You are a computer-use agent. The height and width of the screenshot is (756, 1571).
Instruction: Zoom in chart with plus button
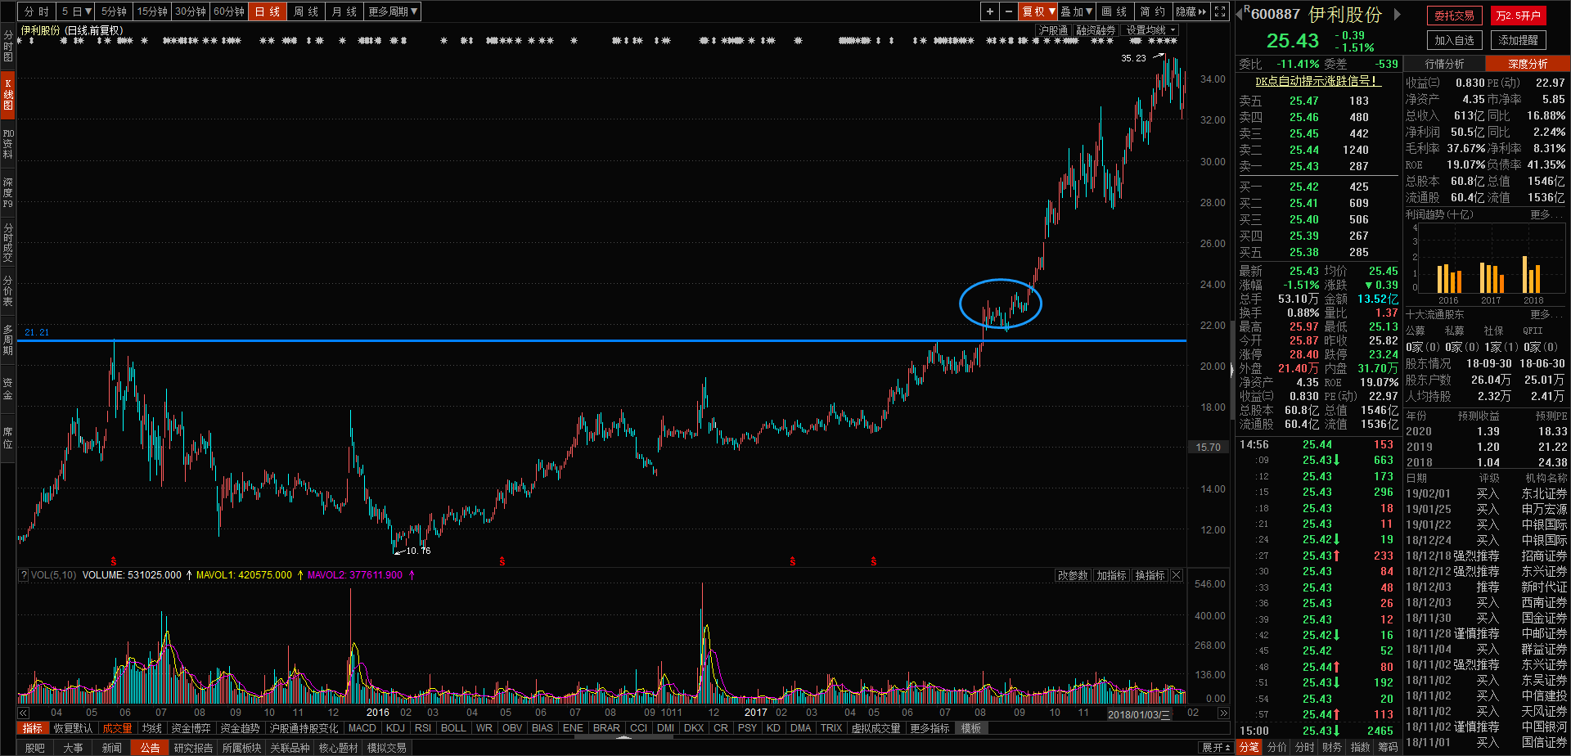(990, 11)
